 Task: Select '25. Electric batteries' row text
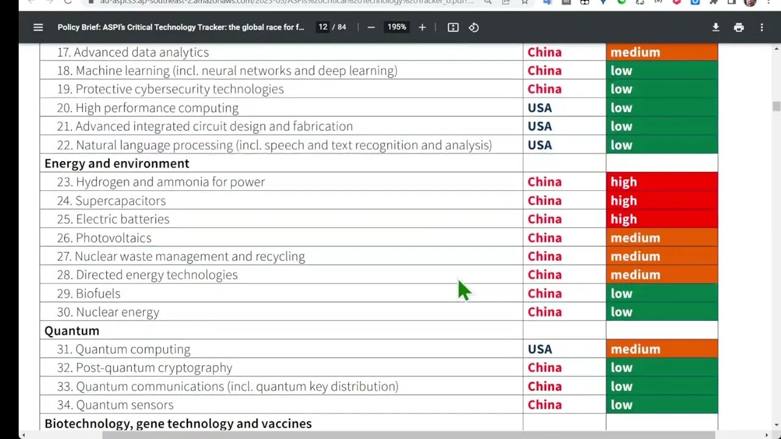(113, 219)
